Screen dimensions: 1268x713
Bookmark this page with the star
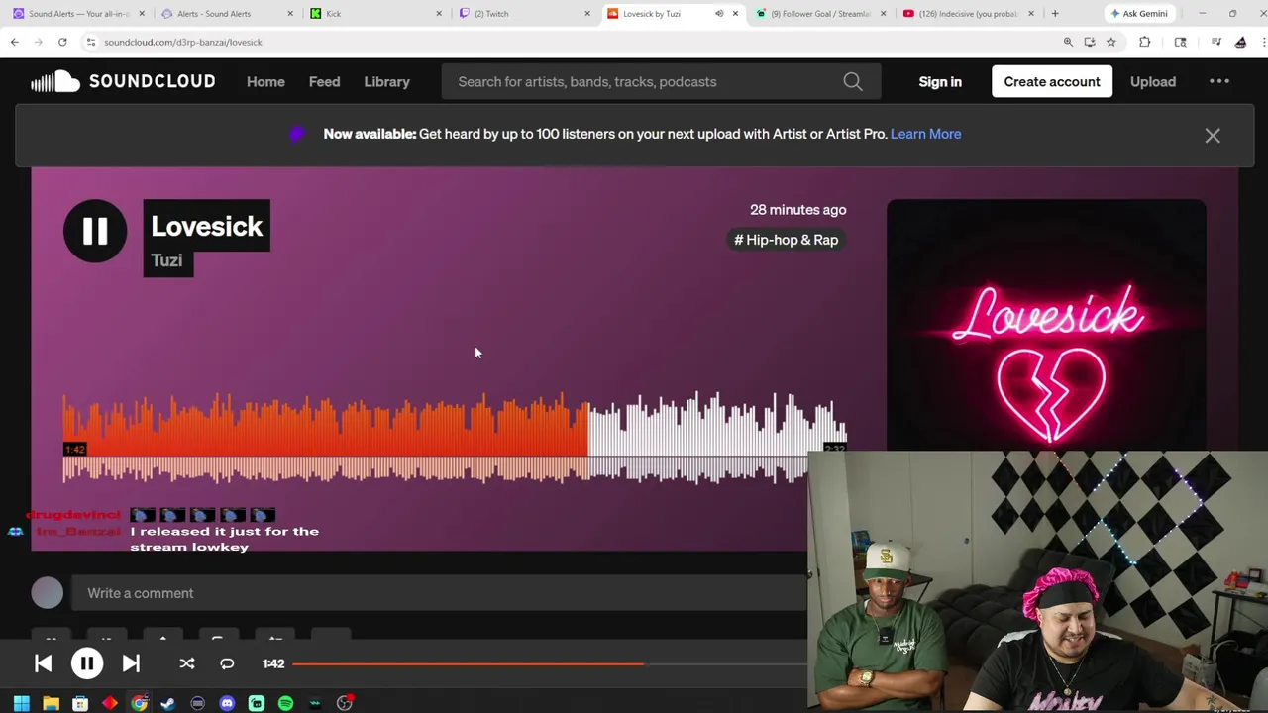coord(1111,42)
